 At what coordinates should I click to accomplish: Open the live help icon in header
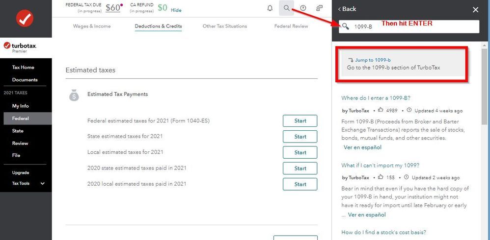coord(320,8)
